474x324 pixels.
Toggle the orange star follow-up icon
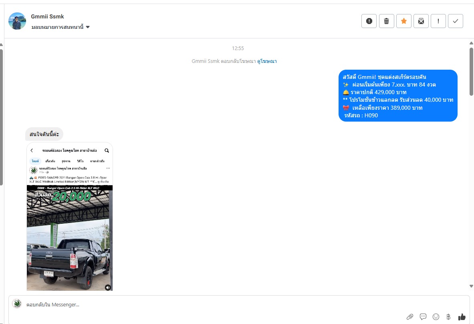pyautogui.click(x=403, y=21)
